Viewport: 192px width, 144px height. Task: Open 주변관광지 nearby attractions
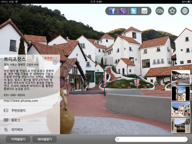click(x=30, y=110)
